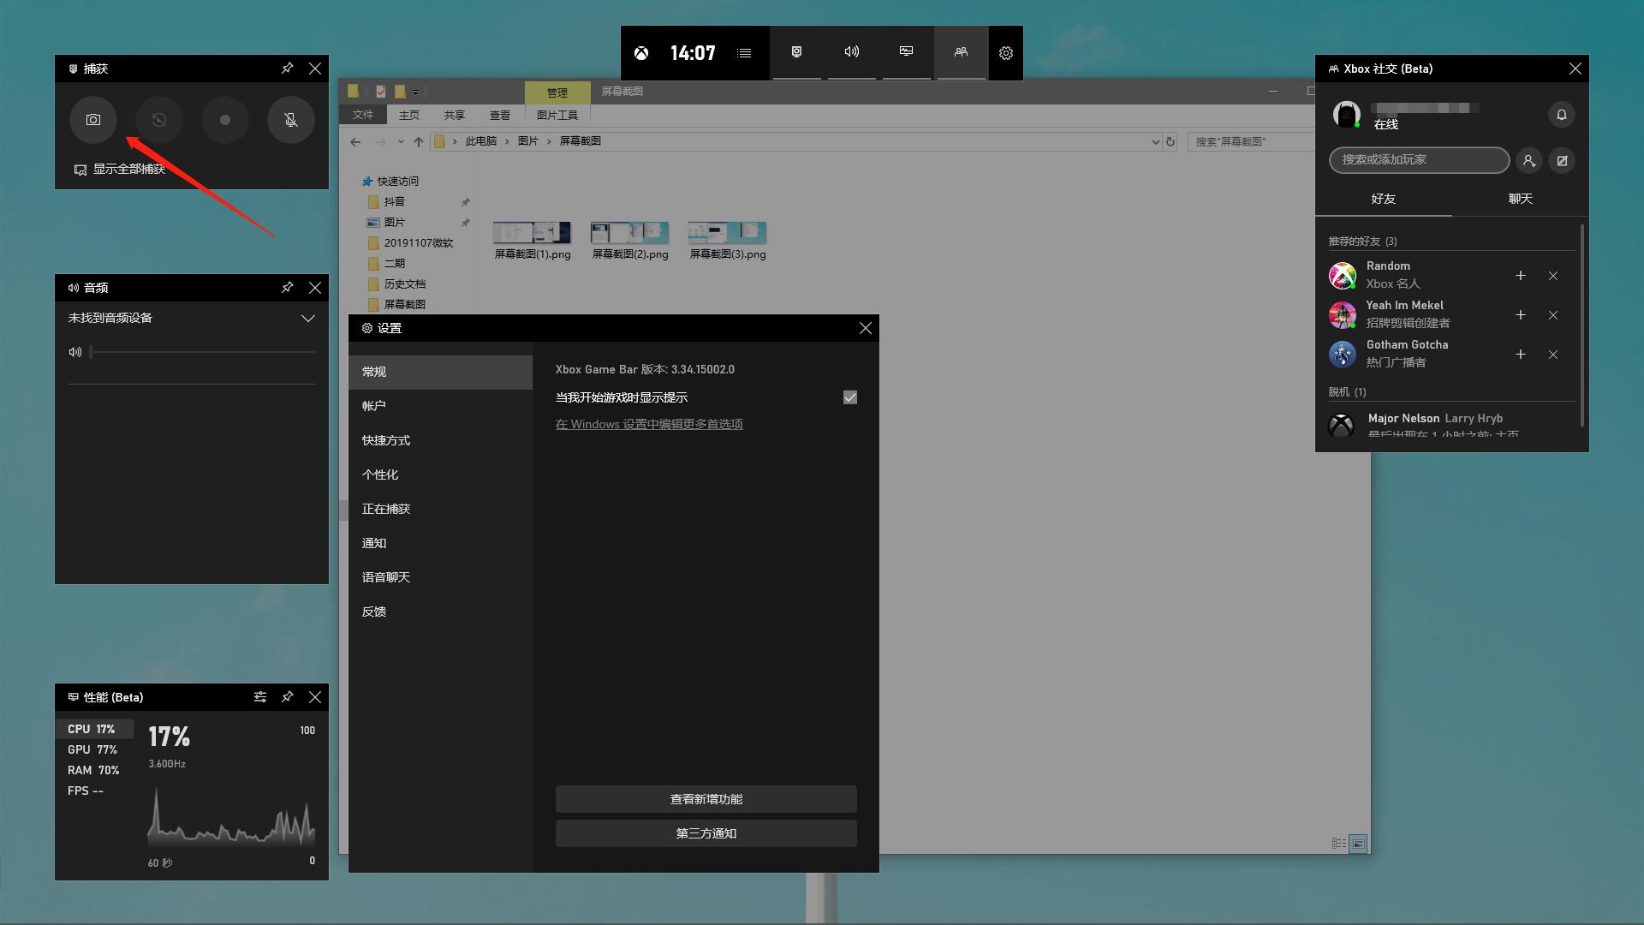The height and width of the screenshot is (925, 1644).
Task: Click the volume slider in Audio widget
Action: click(202, 352)
